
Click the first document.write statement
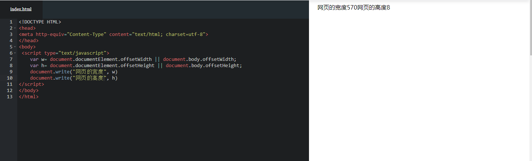click(73, 72)
